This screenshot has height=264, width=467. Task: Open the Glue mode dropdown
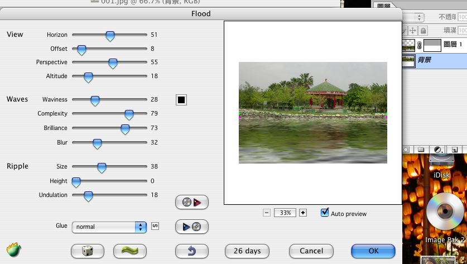[x=109, y=227]
